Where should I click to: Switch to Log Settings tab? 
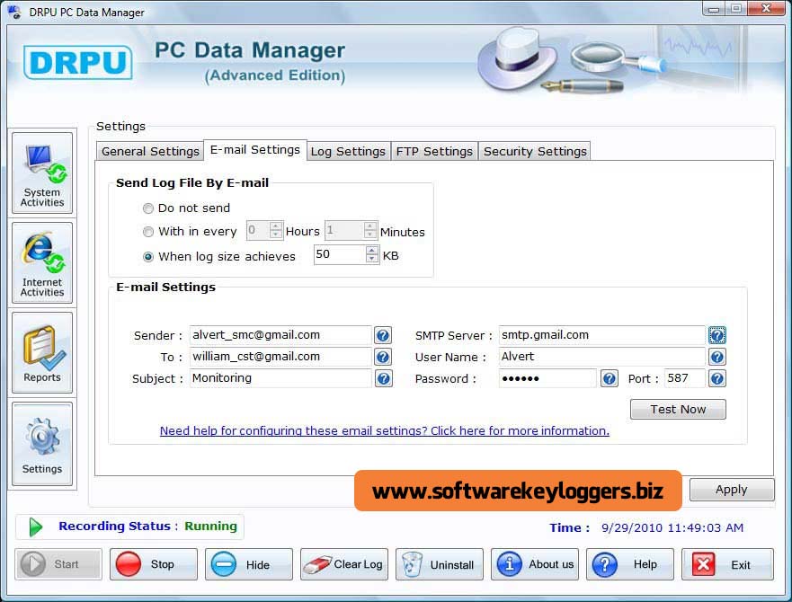[x=348, y=151]
